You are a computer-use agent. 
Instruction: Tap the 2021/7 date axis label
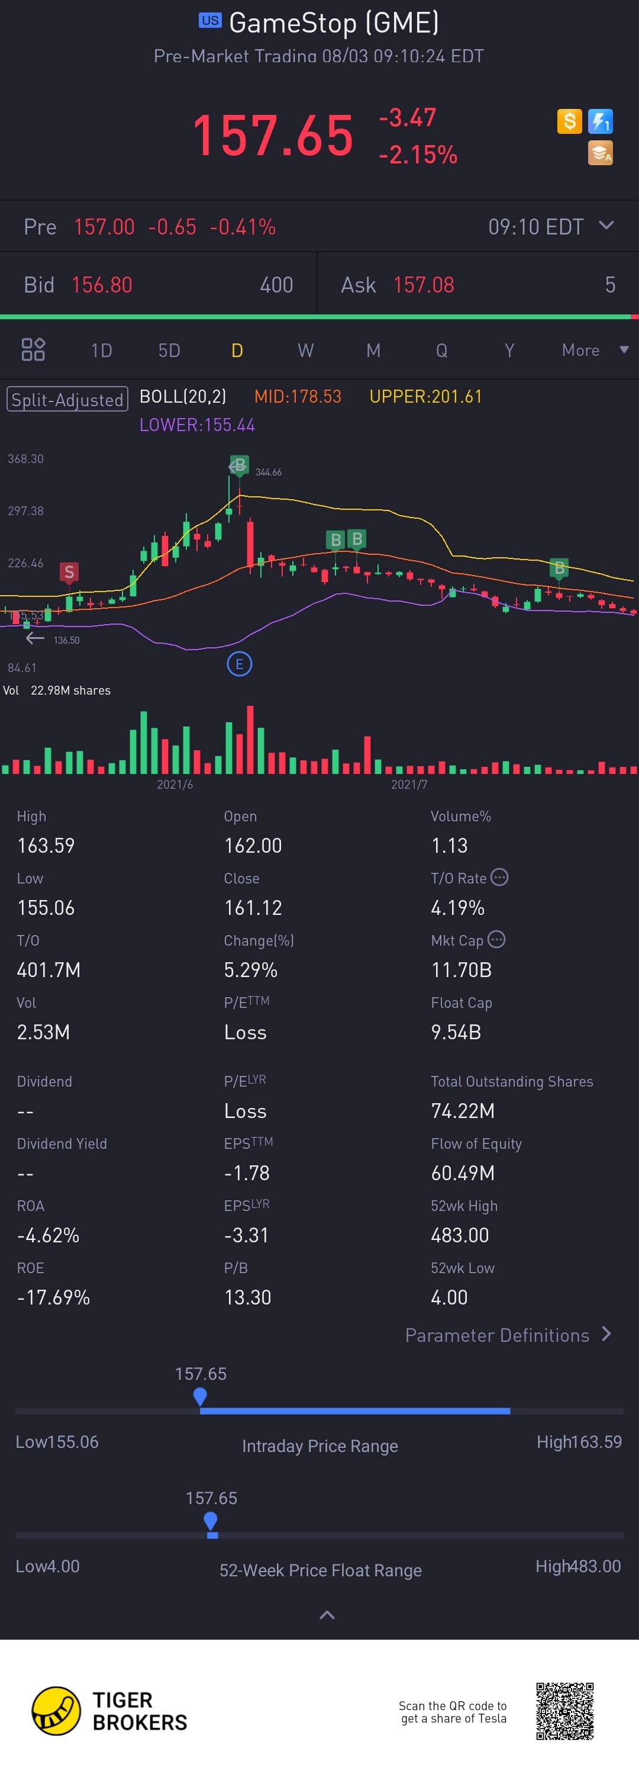[x=409, y=784]
